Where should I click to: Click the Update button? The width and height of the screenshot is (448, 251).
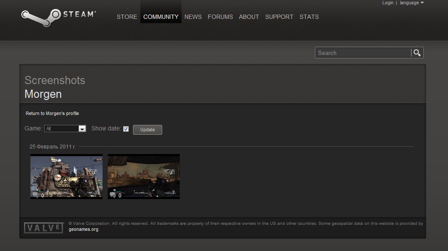click(148, 130)
